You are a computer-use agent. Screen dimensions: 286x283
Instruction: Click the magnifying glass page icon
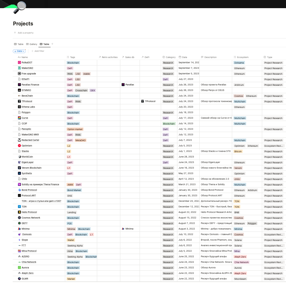click(x=20, y=7)
